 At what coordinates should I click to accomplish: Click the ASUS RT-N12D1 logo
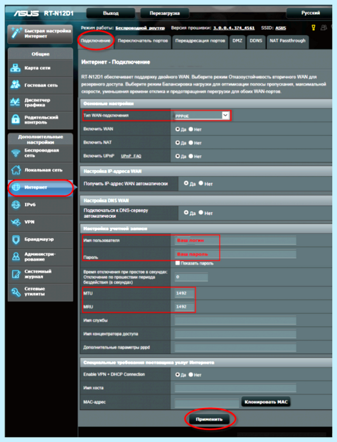click(44, 13)
